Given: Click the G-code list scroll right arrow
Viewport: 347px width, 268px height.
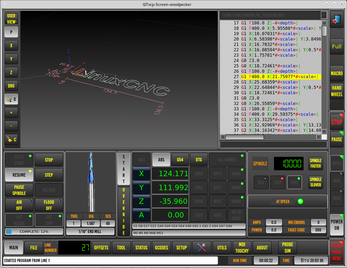Looking at the screenshot, I should coord(319,137).
